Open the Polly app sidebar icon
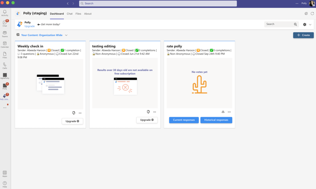The height and width of the screenshot is (189, 316). pyautogui.click(x=5, y=86)
